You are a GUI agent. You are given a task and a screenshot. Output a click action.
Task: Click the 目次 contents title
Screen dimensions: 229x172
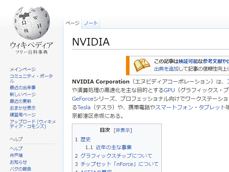105,130
